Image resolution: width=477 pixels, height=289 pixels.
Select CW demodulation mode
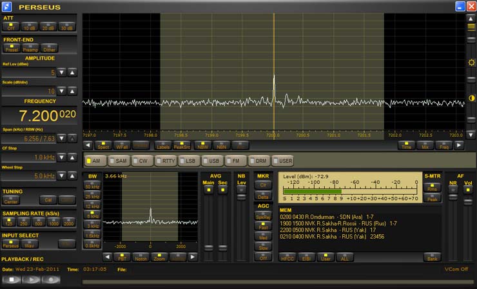tap(142, 161)
